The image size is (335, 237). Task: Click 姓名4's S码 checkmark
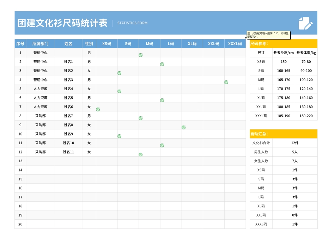pos(119,91)
